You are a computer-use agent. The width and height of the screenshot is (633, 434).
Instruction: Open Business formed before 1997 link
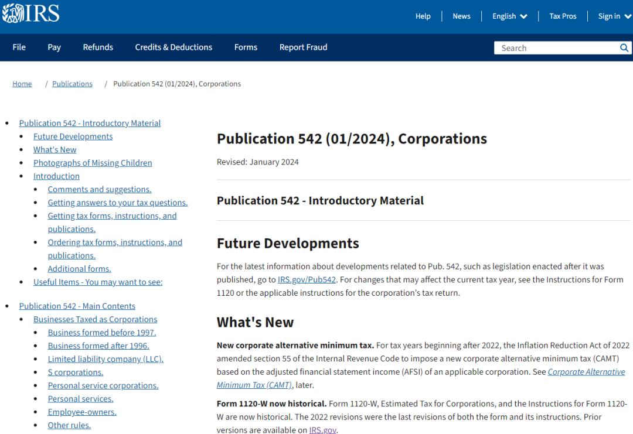(102, 333)
